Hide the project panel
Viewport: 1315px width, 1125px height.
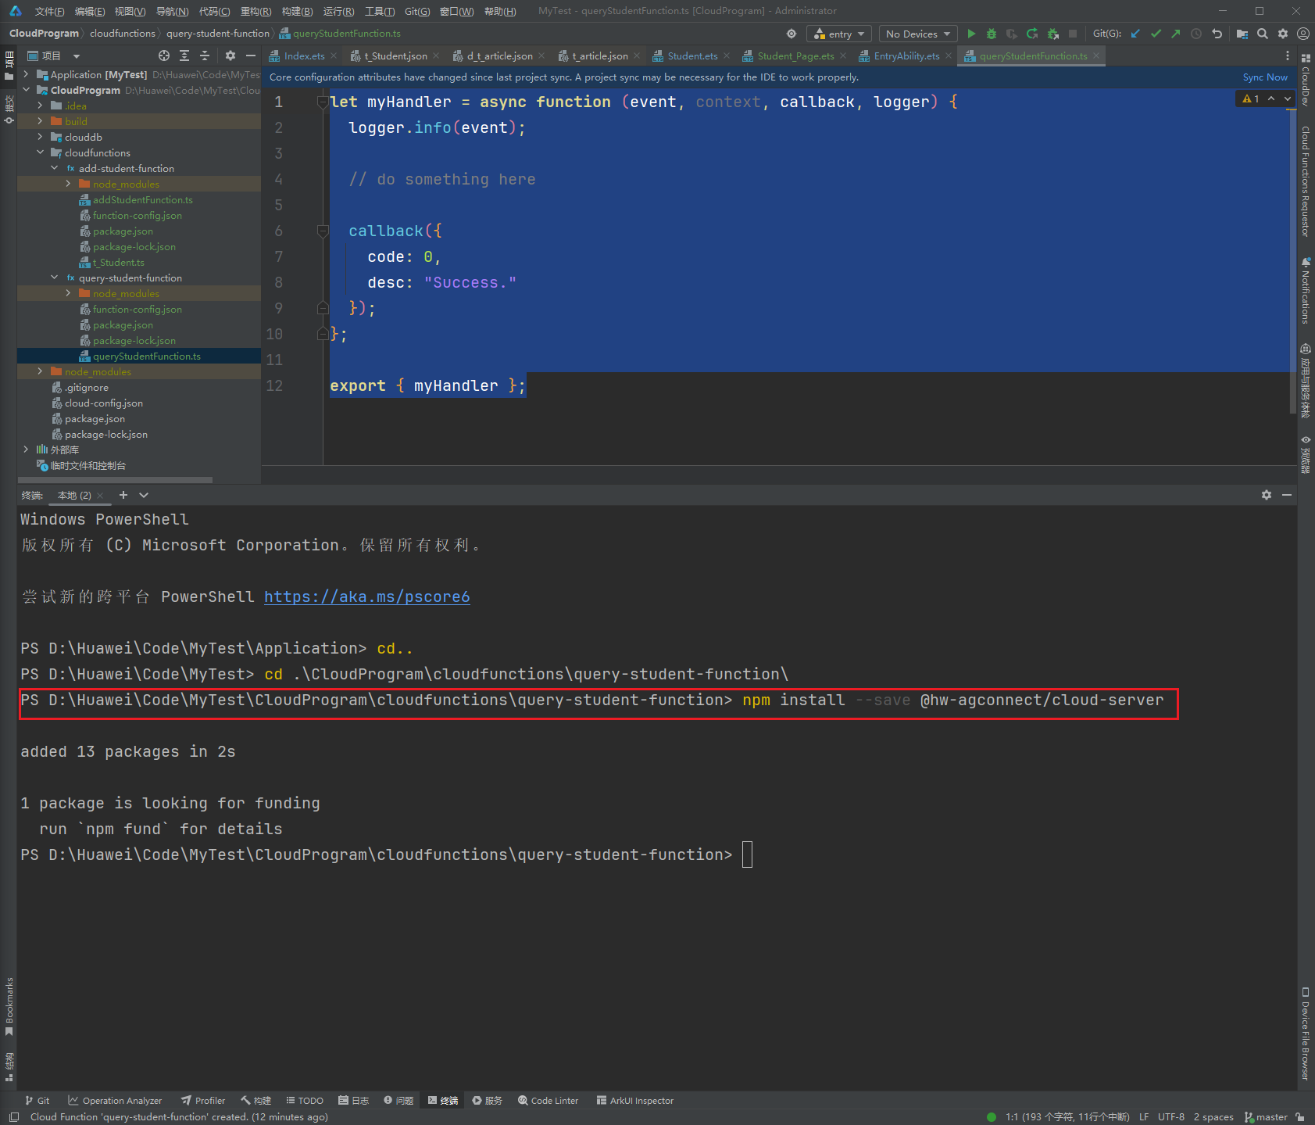(x=251, y=56)
